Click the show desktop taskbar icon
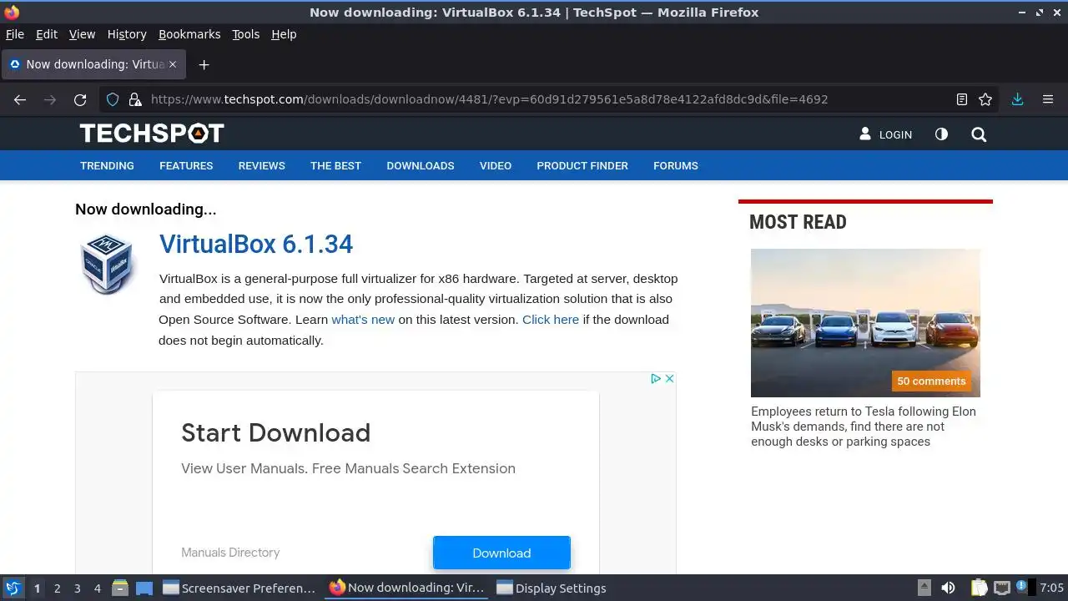The height and width of the screenshot is (601, 1068). click(144, 588)
